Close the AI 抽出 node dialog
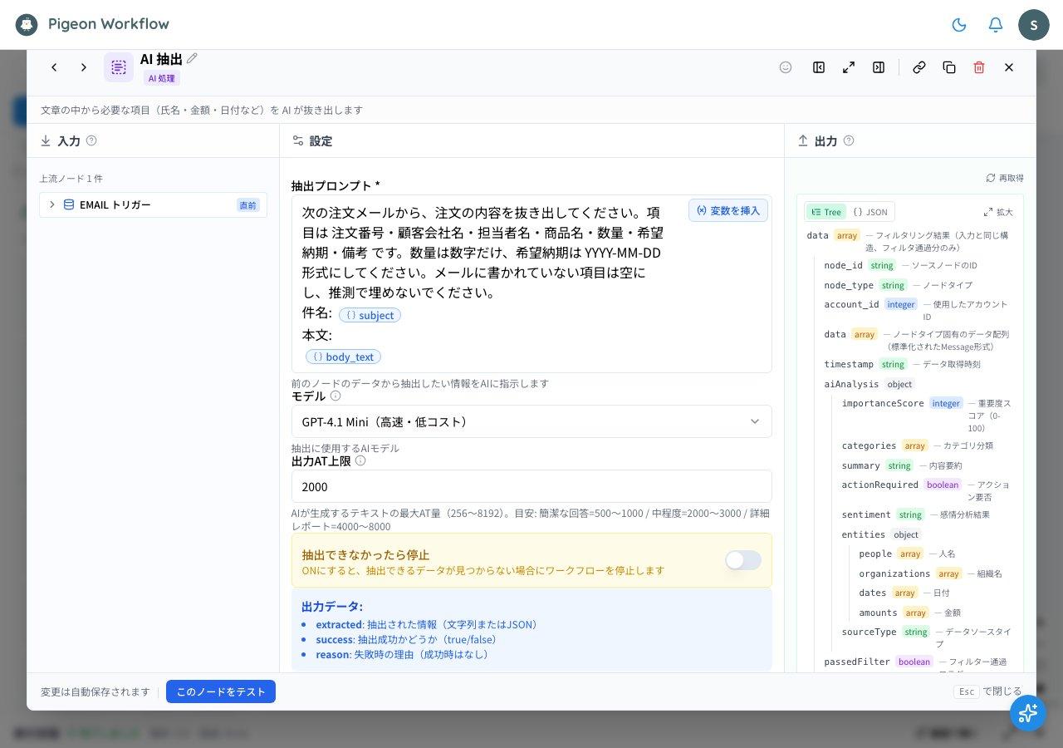This screenshot has width=1063, height=748. tap(1009, 67)
